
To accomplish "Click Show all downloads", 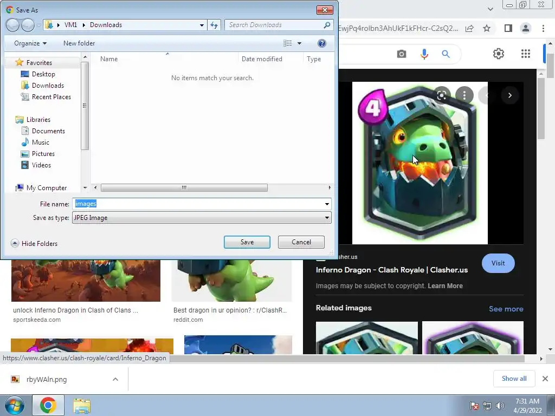I will (514, 379).
